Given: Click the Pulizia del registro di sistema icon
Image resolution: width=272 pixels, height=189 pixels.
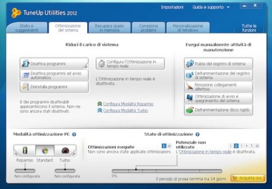Looking at the screenshot, I should pos(190,64).
